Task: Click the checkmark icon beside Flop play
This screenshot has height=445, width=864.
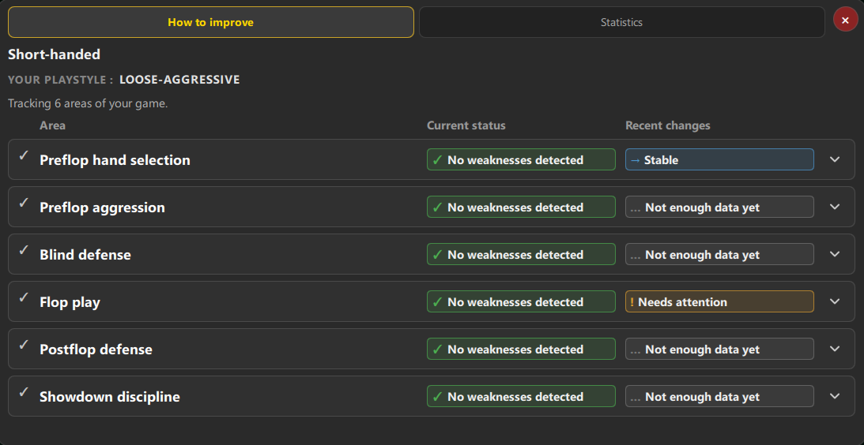Action: [23, 297]
